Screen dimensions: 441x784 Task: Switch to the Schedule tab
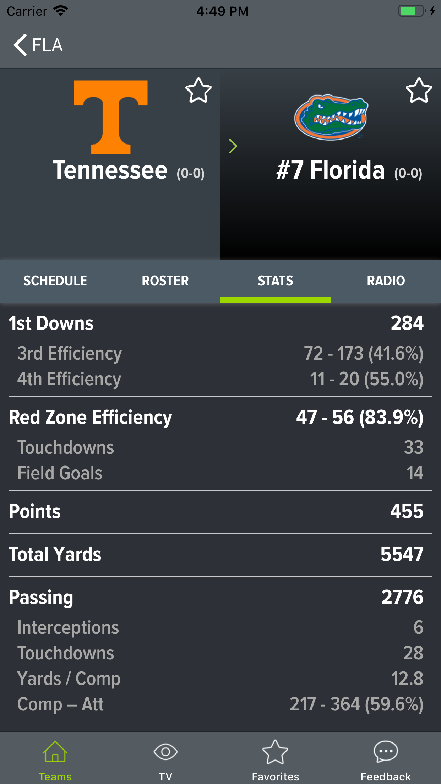click(x=55, y=281)
